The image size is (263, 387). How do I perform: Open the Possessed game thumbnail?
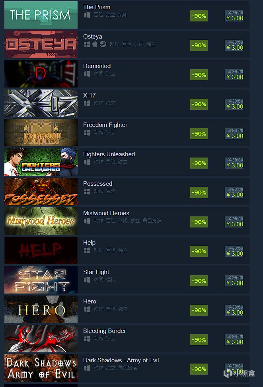coord(41,191)
